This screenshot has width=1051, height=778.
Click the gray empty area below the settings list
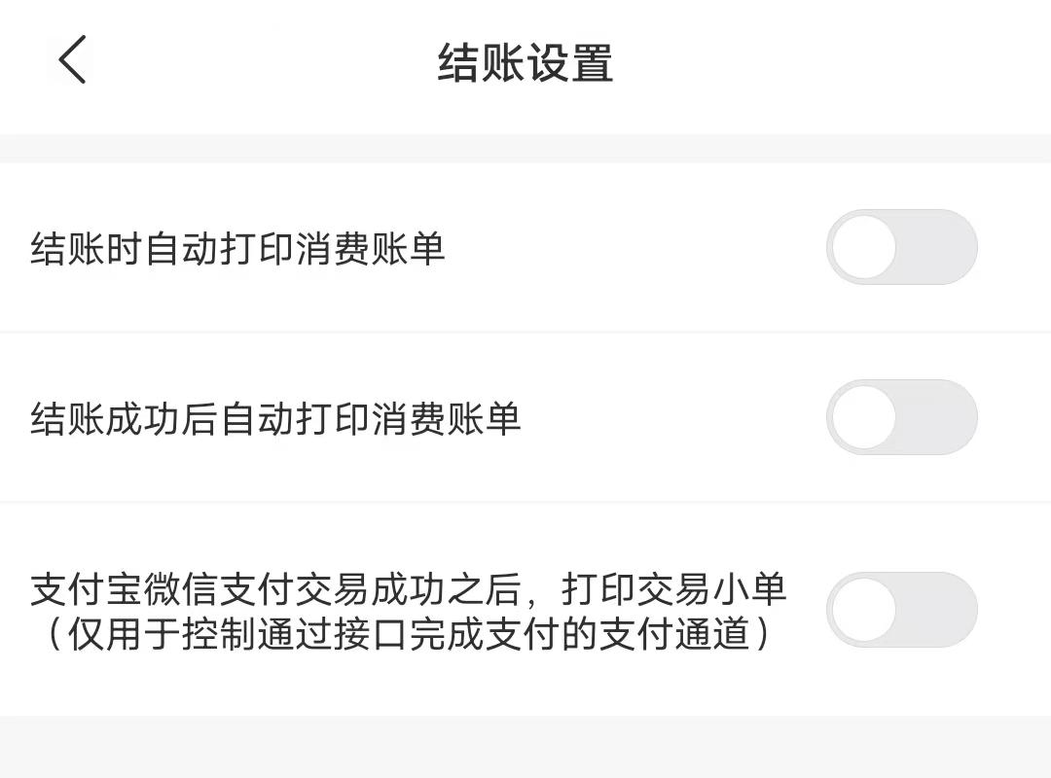coord(525,747)
